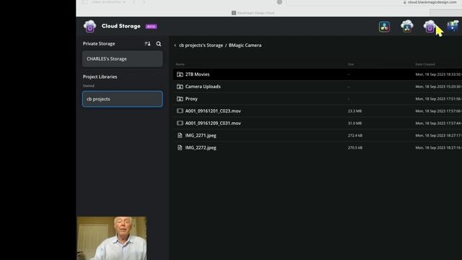Click video icon of A001_09161209_C031.mov
This screenshot has height=260, width=462.
180,123
